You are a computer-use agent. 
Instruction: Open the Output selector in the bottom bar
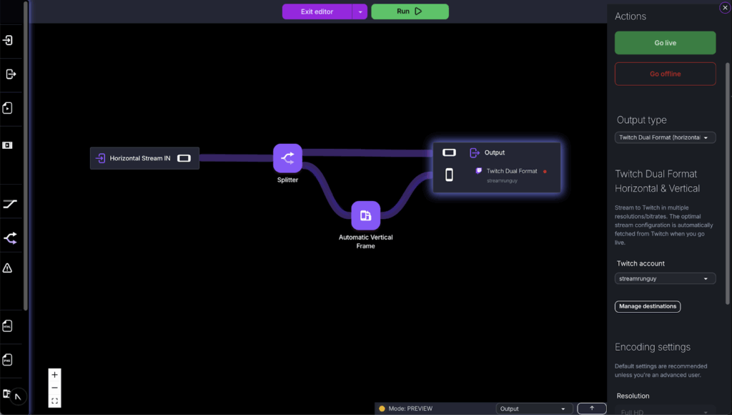534,408
